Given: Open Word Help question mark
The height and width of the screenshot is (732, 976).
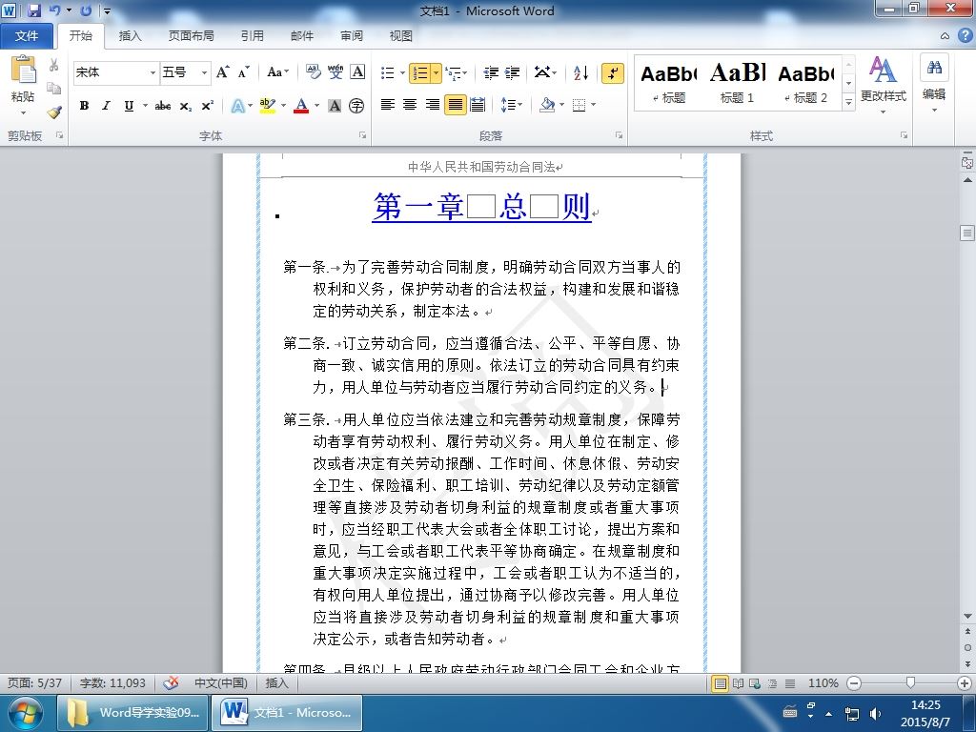Looking at the screenshot, I should [x=965, y=35].
